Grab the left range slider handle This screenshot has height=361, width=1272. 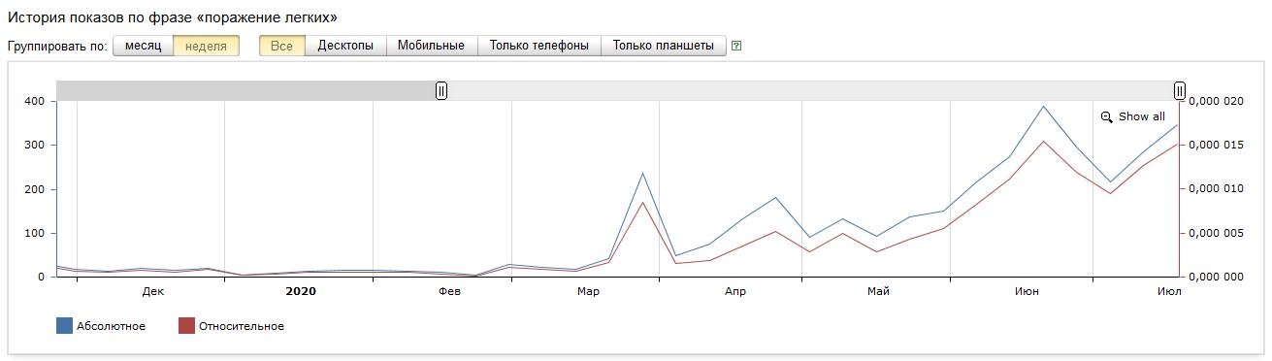441,90
